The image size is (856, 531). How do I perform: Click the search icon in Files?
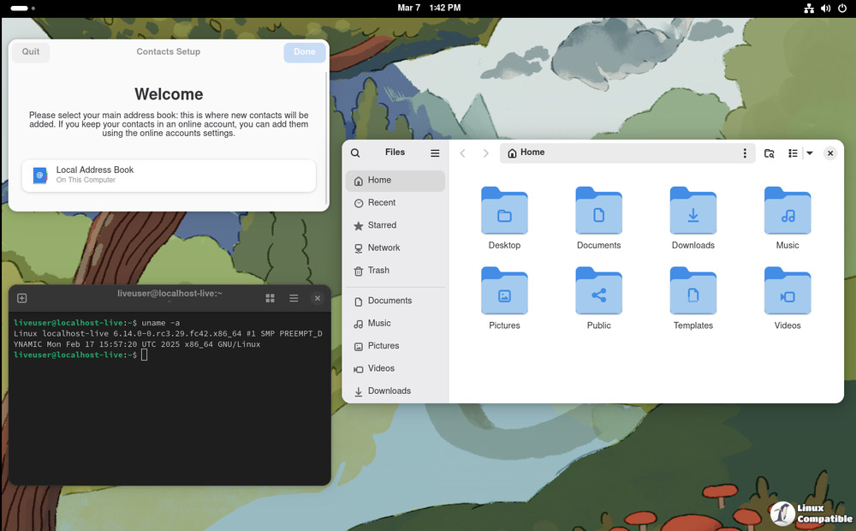coord(355,153)
